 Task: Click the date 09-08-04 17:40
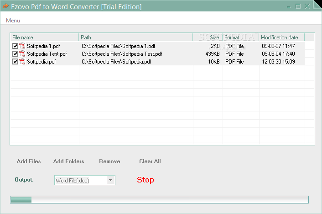pyautogui.click(x=278, y=54)
